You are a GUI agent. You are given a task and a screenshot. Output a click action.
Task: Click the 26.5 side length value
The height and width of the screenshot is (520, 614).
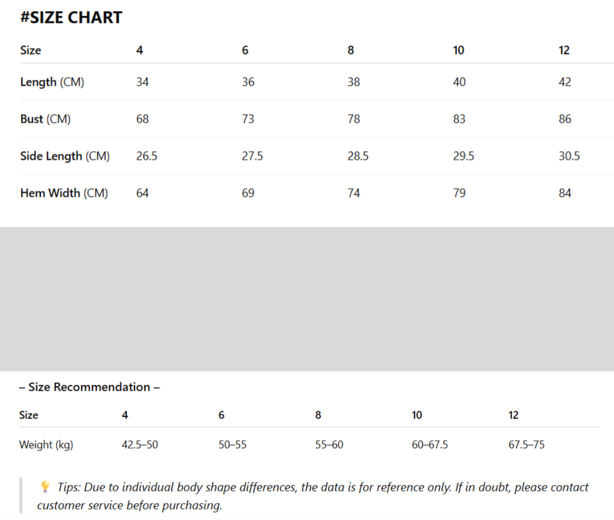(x=147, y=156)
